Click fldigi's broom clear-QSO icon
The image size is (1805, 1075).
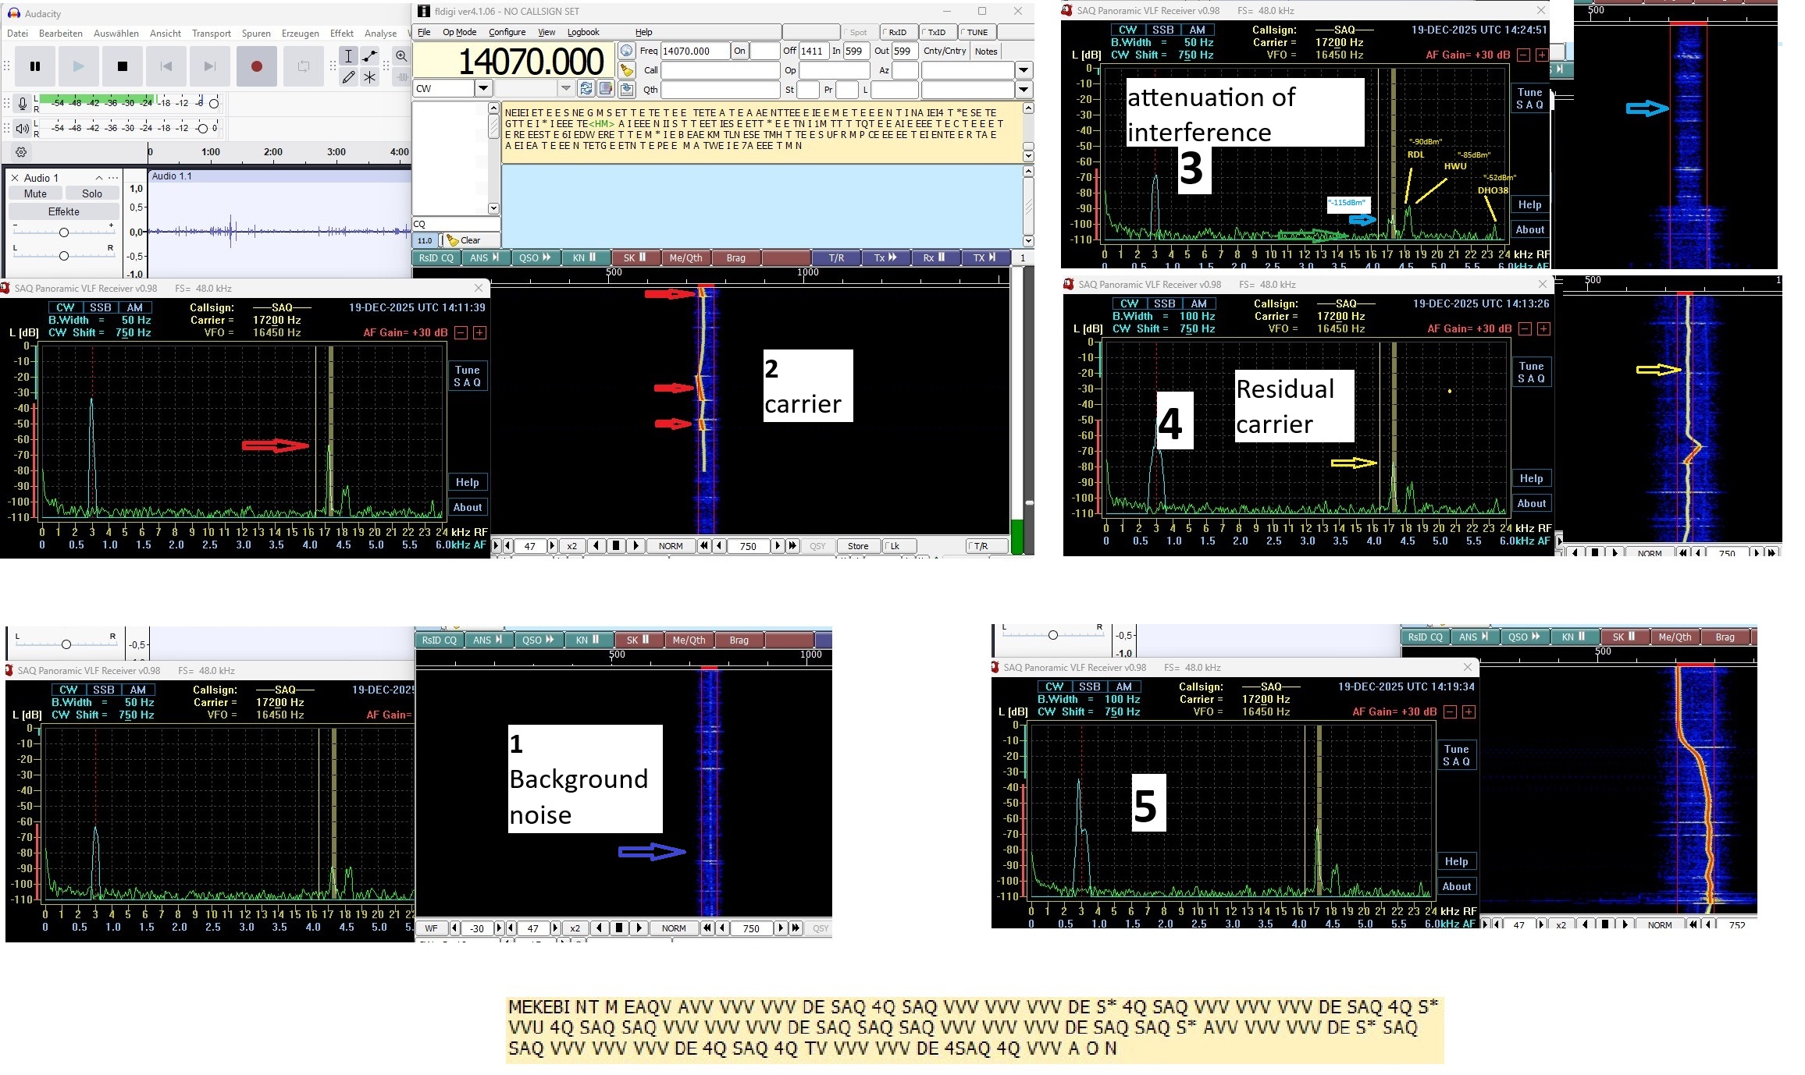point(626,70)
